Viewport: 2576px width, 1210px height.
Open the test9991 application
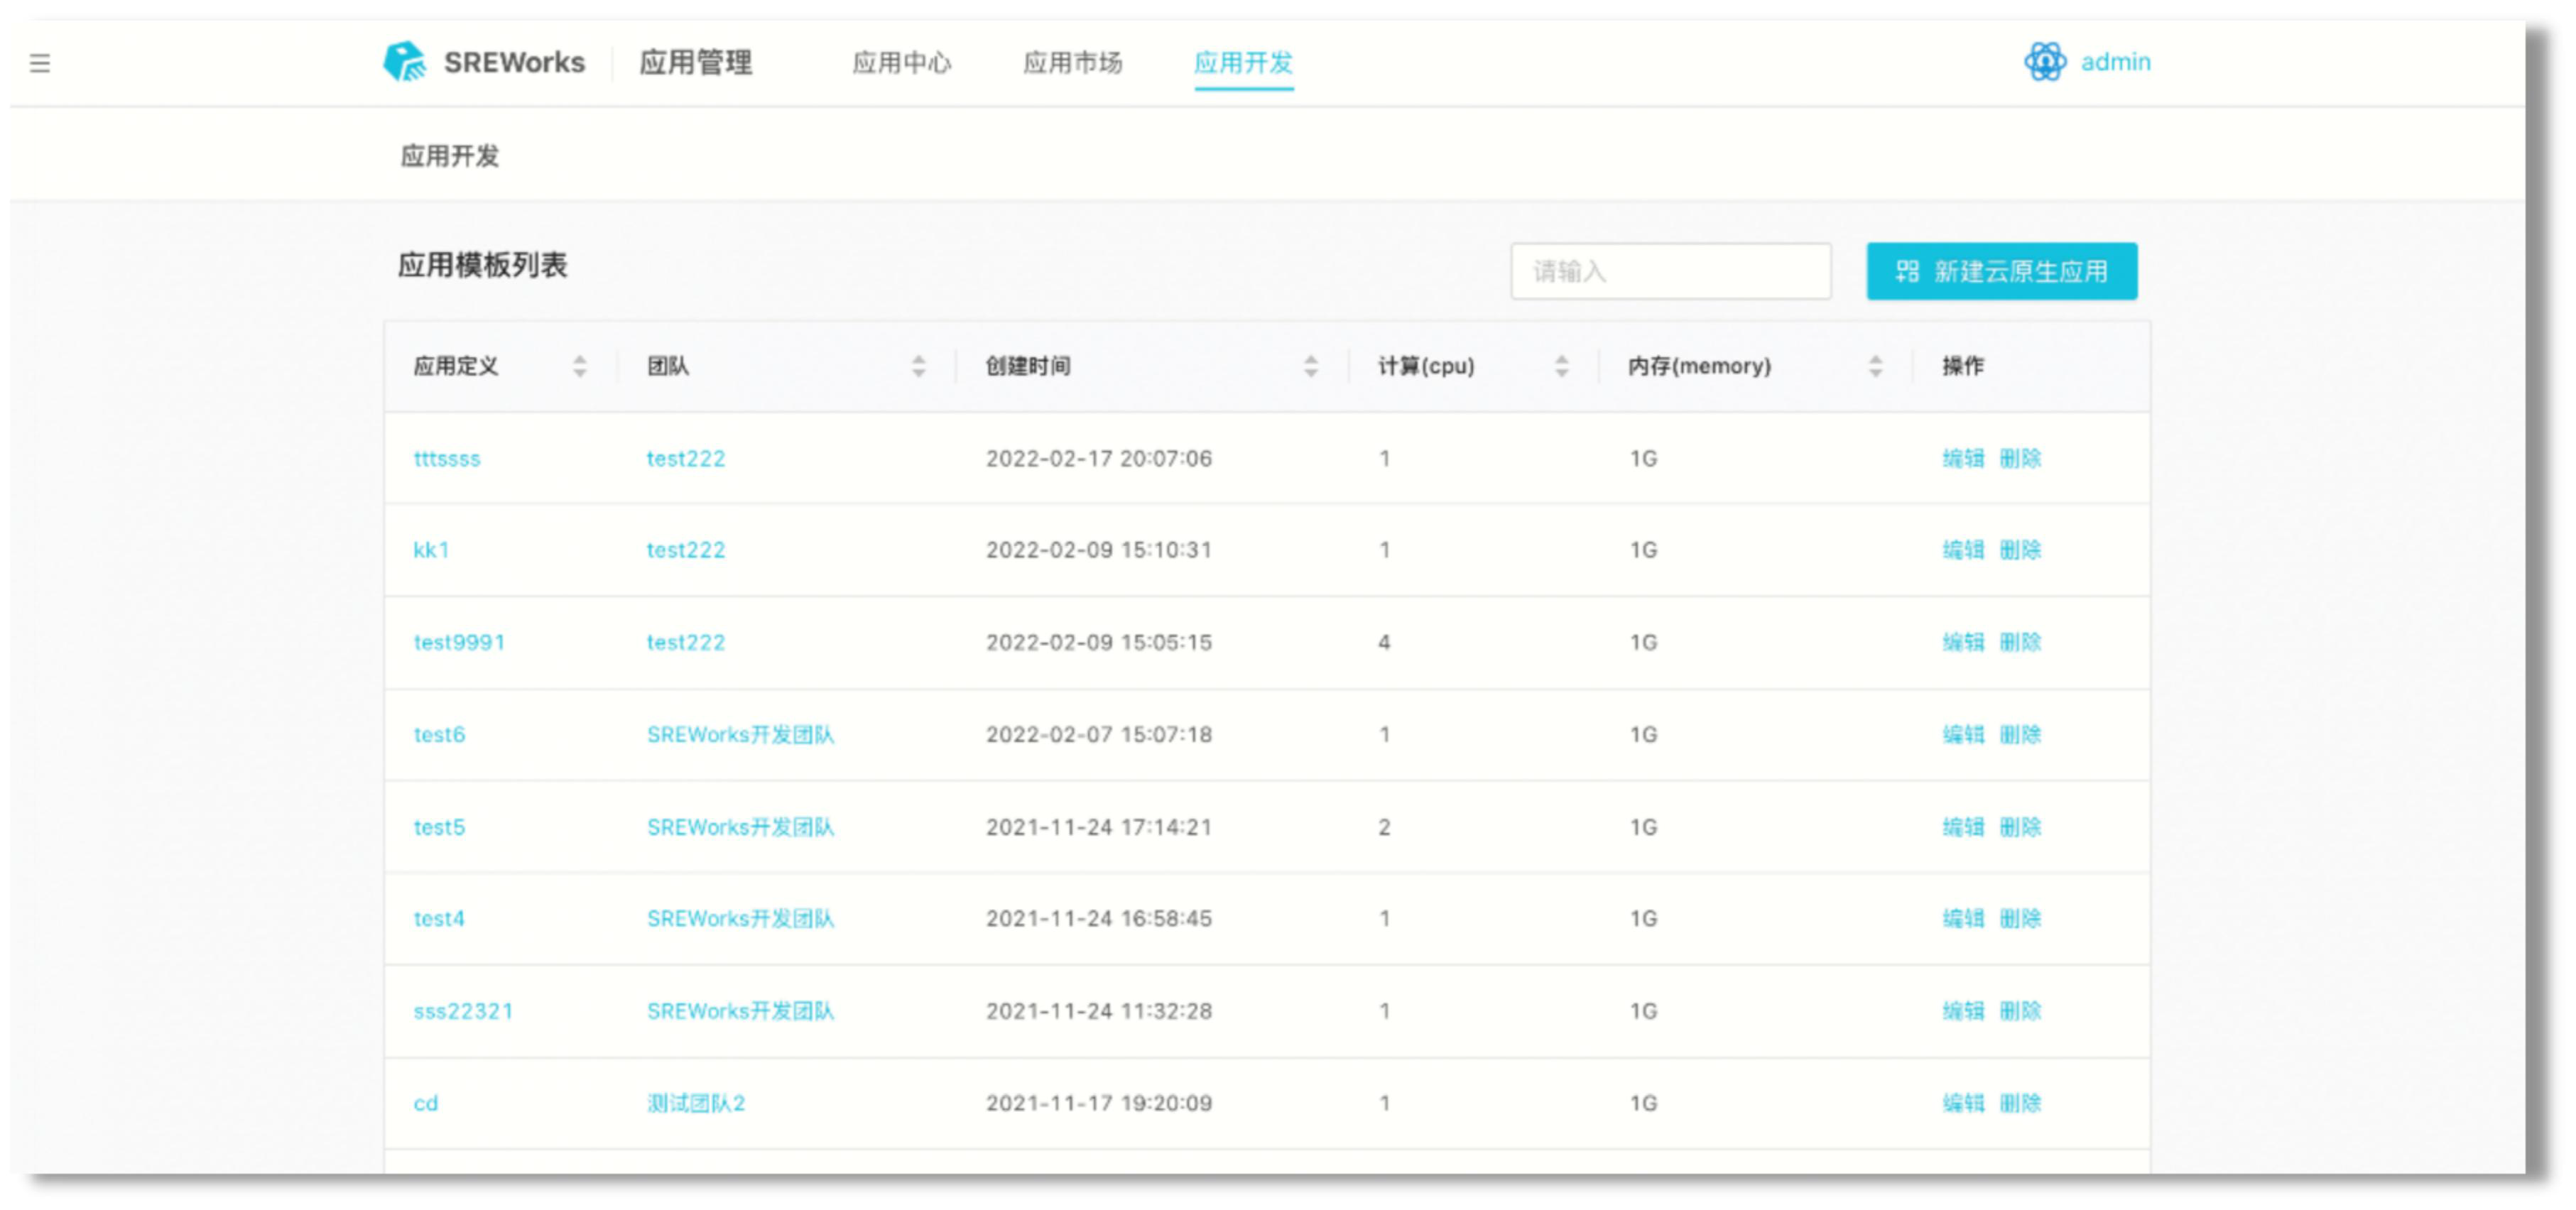(460, 642)
